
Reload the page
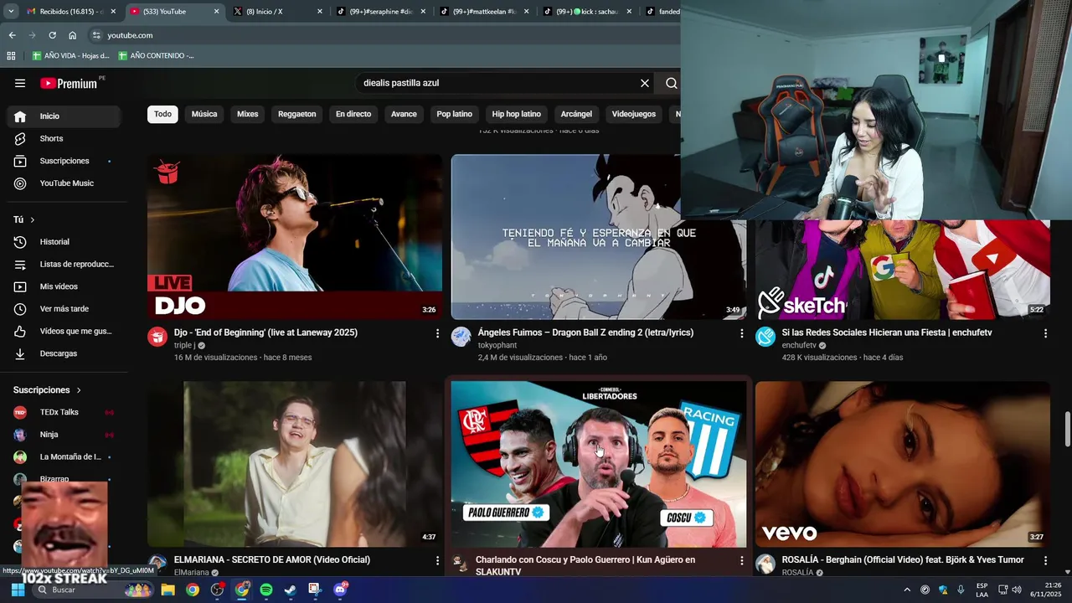[52, 35]
